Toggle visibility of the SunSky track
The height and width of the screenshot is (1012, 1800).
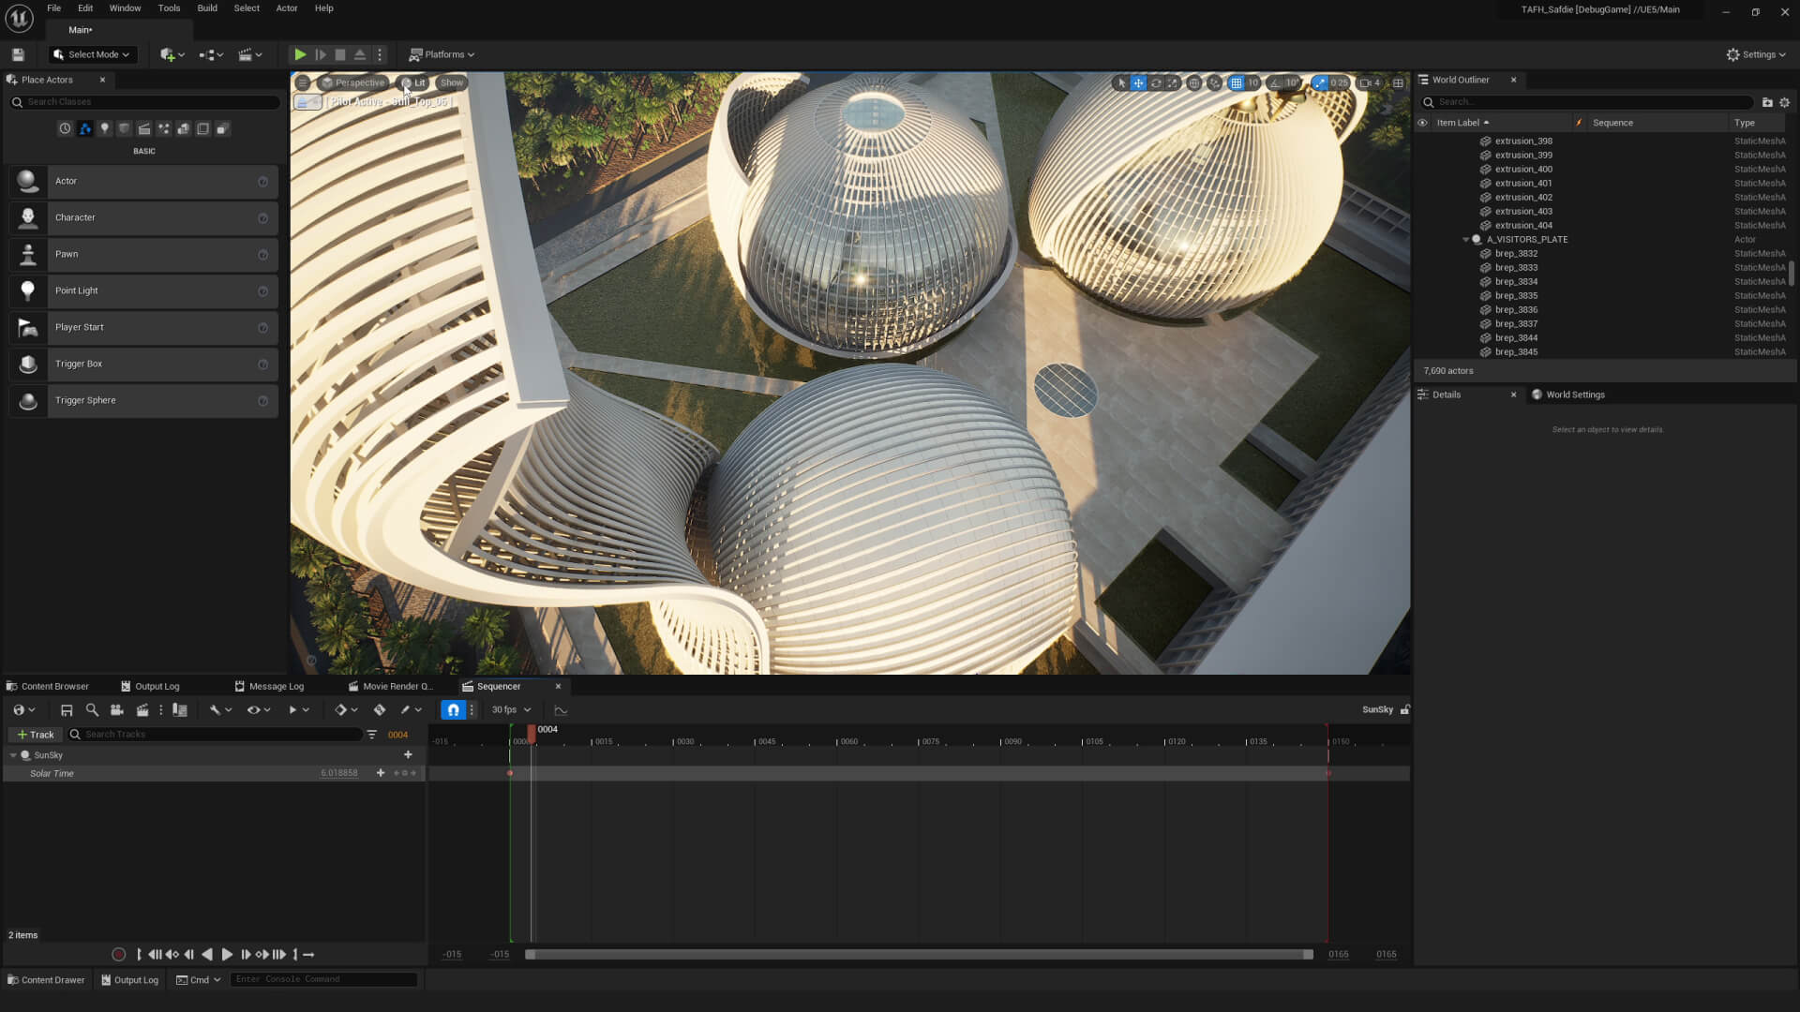(x=26, y=755)
